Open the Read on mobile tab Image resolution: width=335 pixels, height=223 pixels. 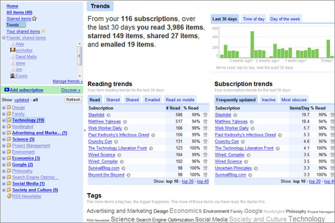point(180,99)
